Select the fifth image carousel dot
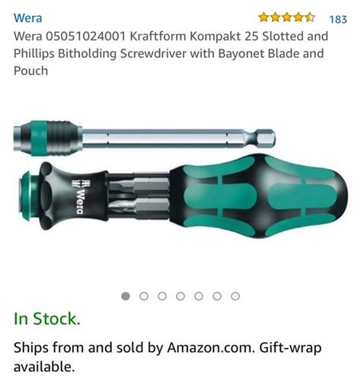The width and height of the screenshot is (361, 385). tap(199, 296)
